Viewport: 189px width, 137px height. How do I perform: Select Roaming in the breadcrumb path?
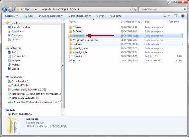pos(61,9)
